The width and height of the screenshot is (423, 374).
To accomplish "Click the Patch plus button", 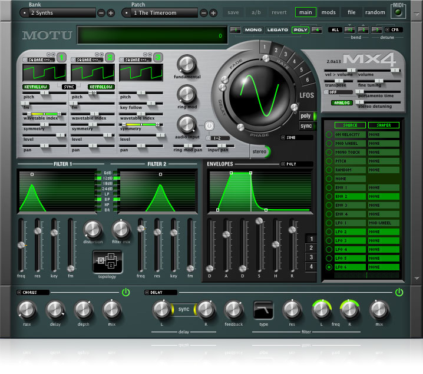I will 213,13.
